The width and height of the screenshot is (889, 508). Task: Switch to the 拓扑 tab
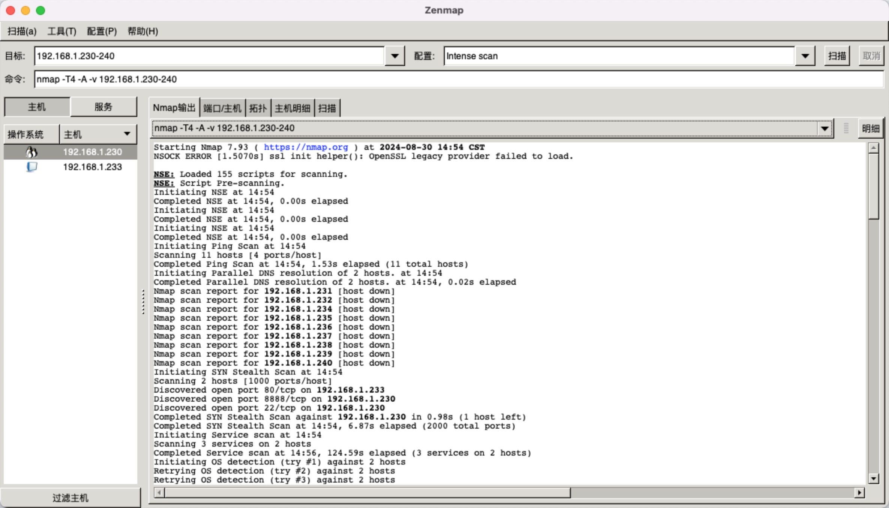point(258,108)
